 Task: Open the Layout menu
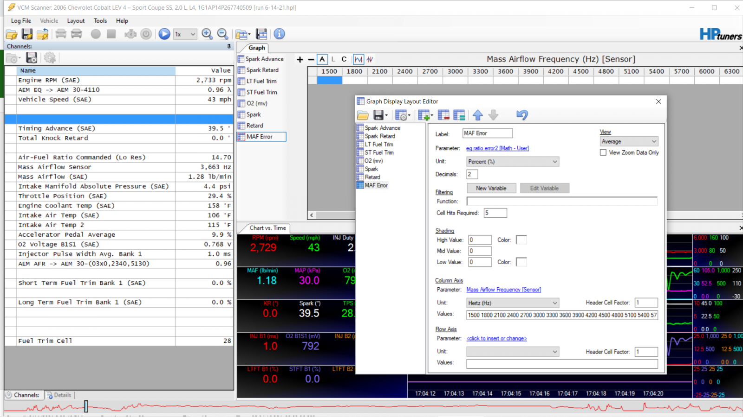(x=76, y=21)
